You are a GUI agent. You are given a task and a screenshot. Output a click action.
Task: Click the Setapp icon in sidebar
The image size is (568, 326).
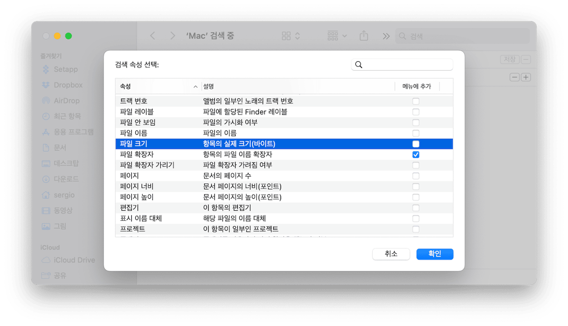[46, 70]
